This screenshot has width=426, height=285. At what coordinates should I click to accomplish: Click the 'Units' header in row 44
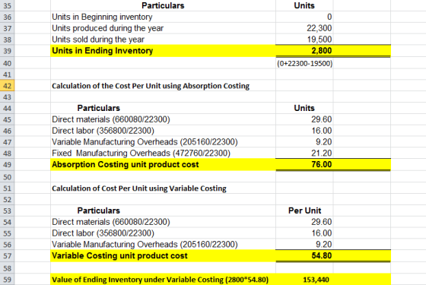point(304,108)
